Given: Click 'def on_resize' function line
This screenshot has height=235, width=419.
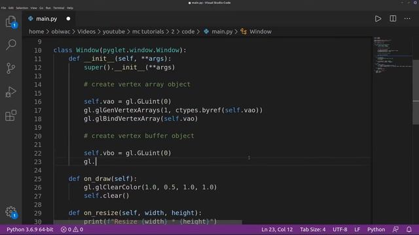Looking at the screenshot, I should click(135, 213).
